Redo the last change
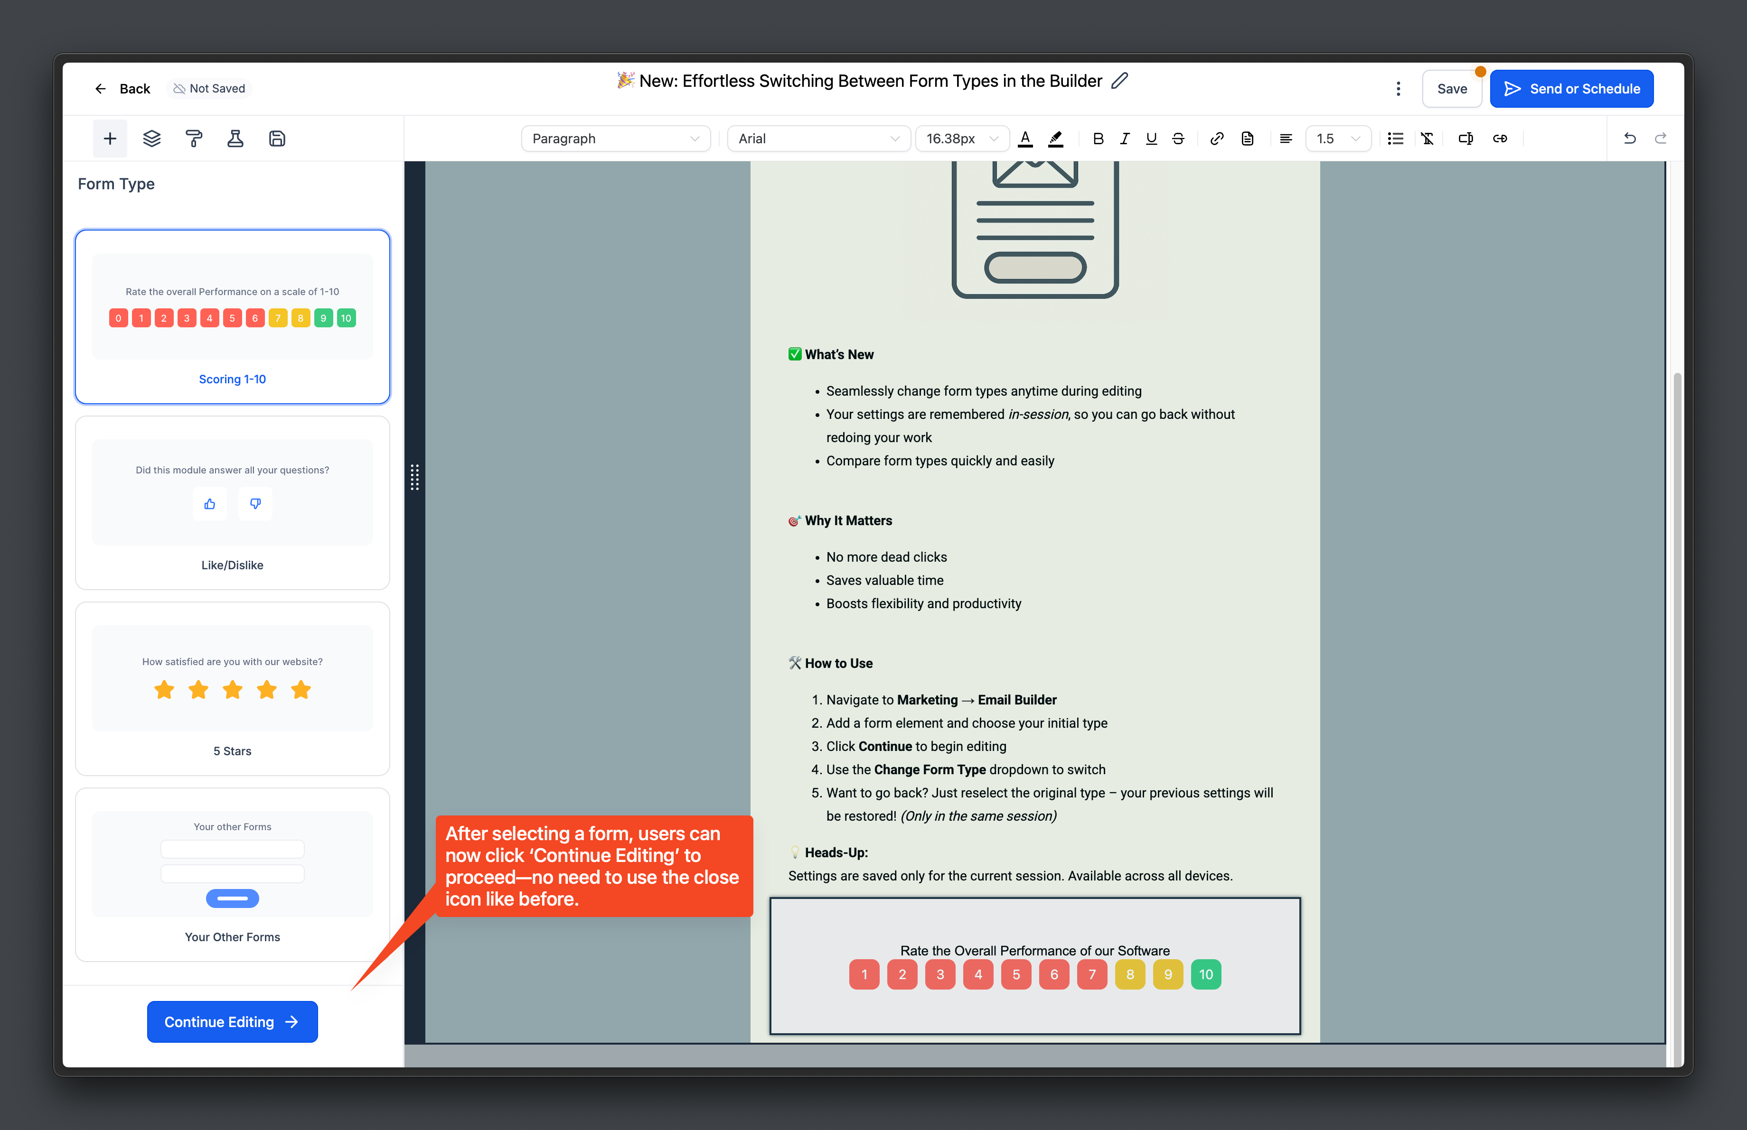Viewport: 1747px width, 1130px height. 1661,139
